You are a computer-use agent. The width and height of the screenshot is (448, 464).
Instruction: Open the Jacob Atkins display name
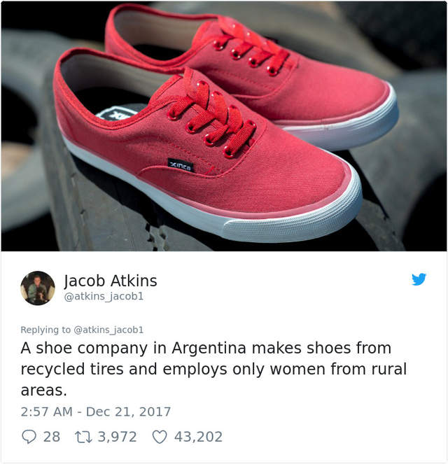pyautogui.click(x=111, y=281)
